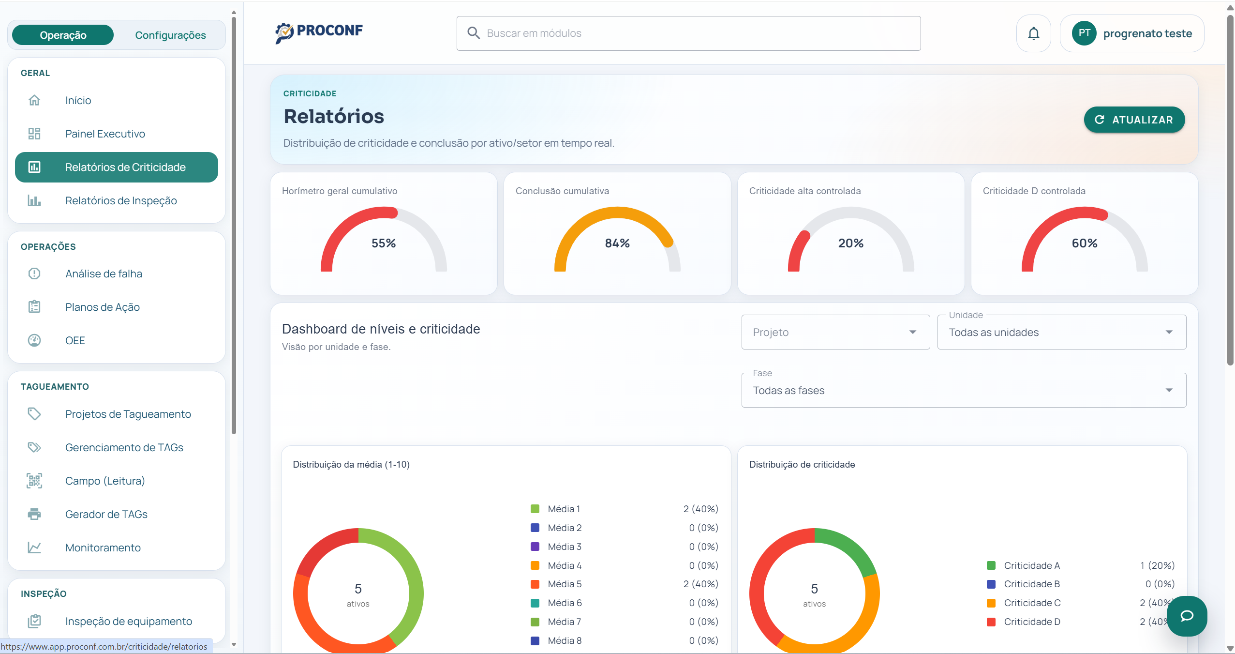
Task: Open notifications bell icon
Action: 1033,33
